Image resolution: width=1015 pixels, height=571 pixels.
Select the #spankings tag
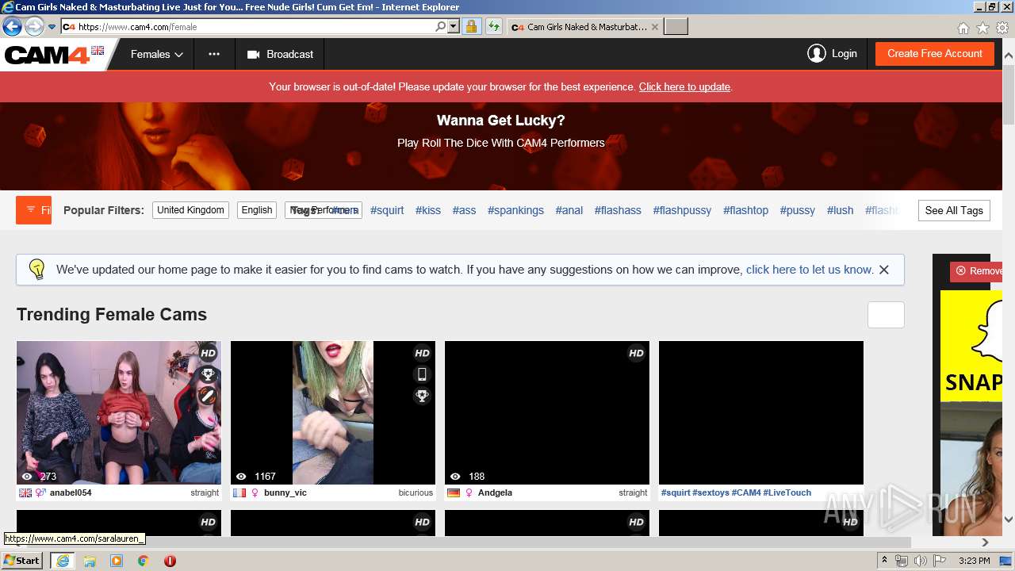click(x=515, y=210)
